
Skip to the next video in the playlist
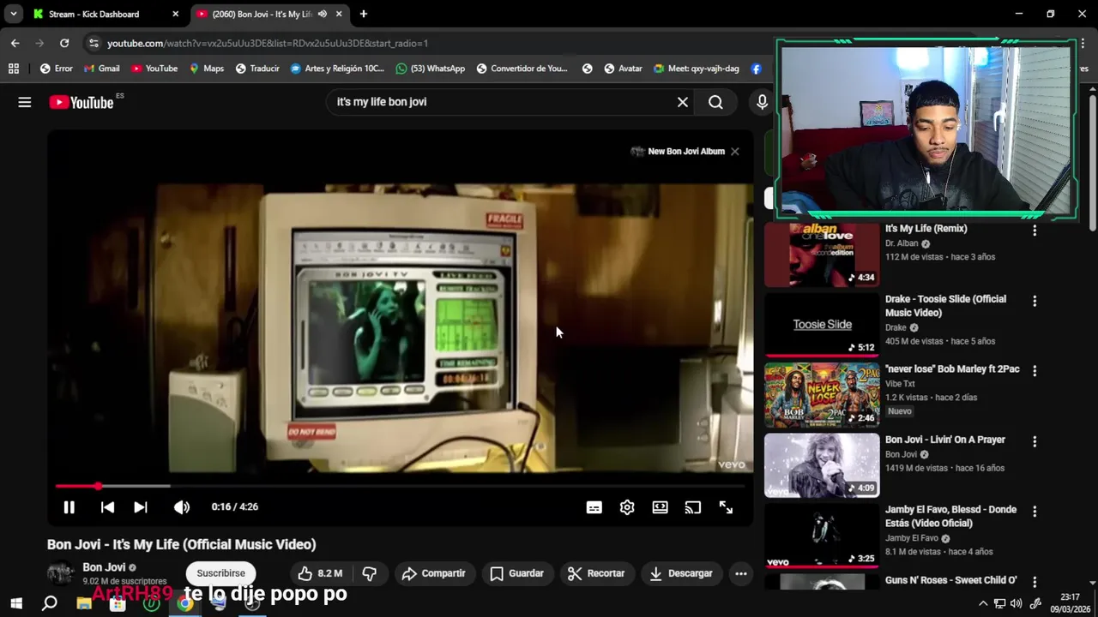pos(141,507)
